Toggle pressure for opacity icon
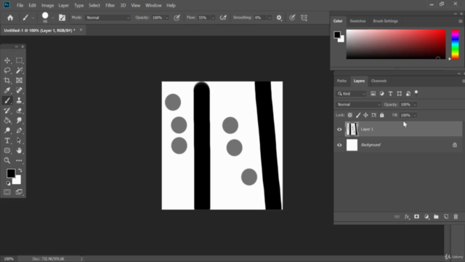Viewport: 465px width, 262px height. point(177,17)
